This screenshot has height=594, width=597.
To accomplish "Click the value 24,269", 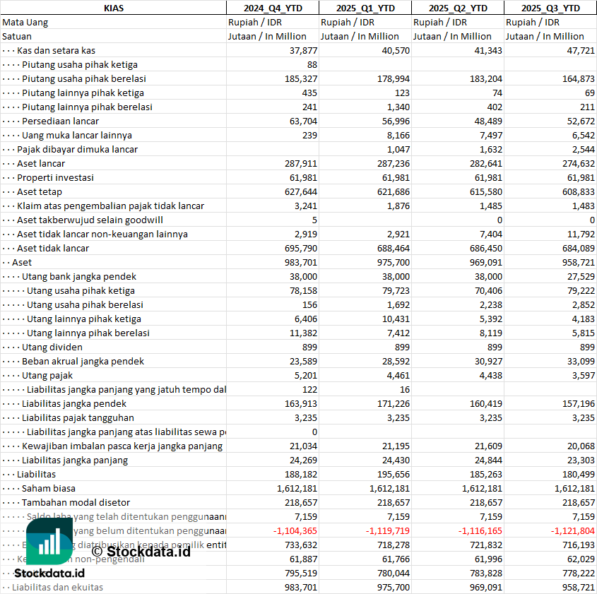I will click(303, 460).
